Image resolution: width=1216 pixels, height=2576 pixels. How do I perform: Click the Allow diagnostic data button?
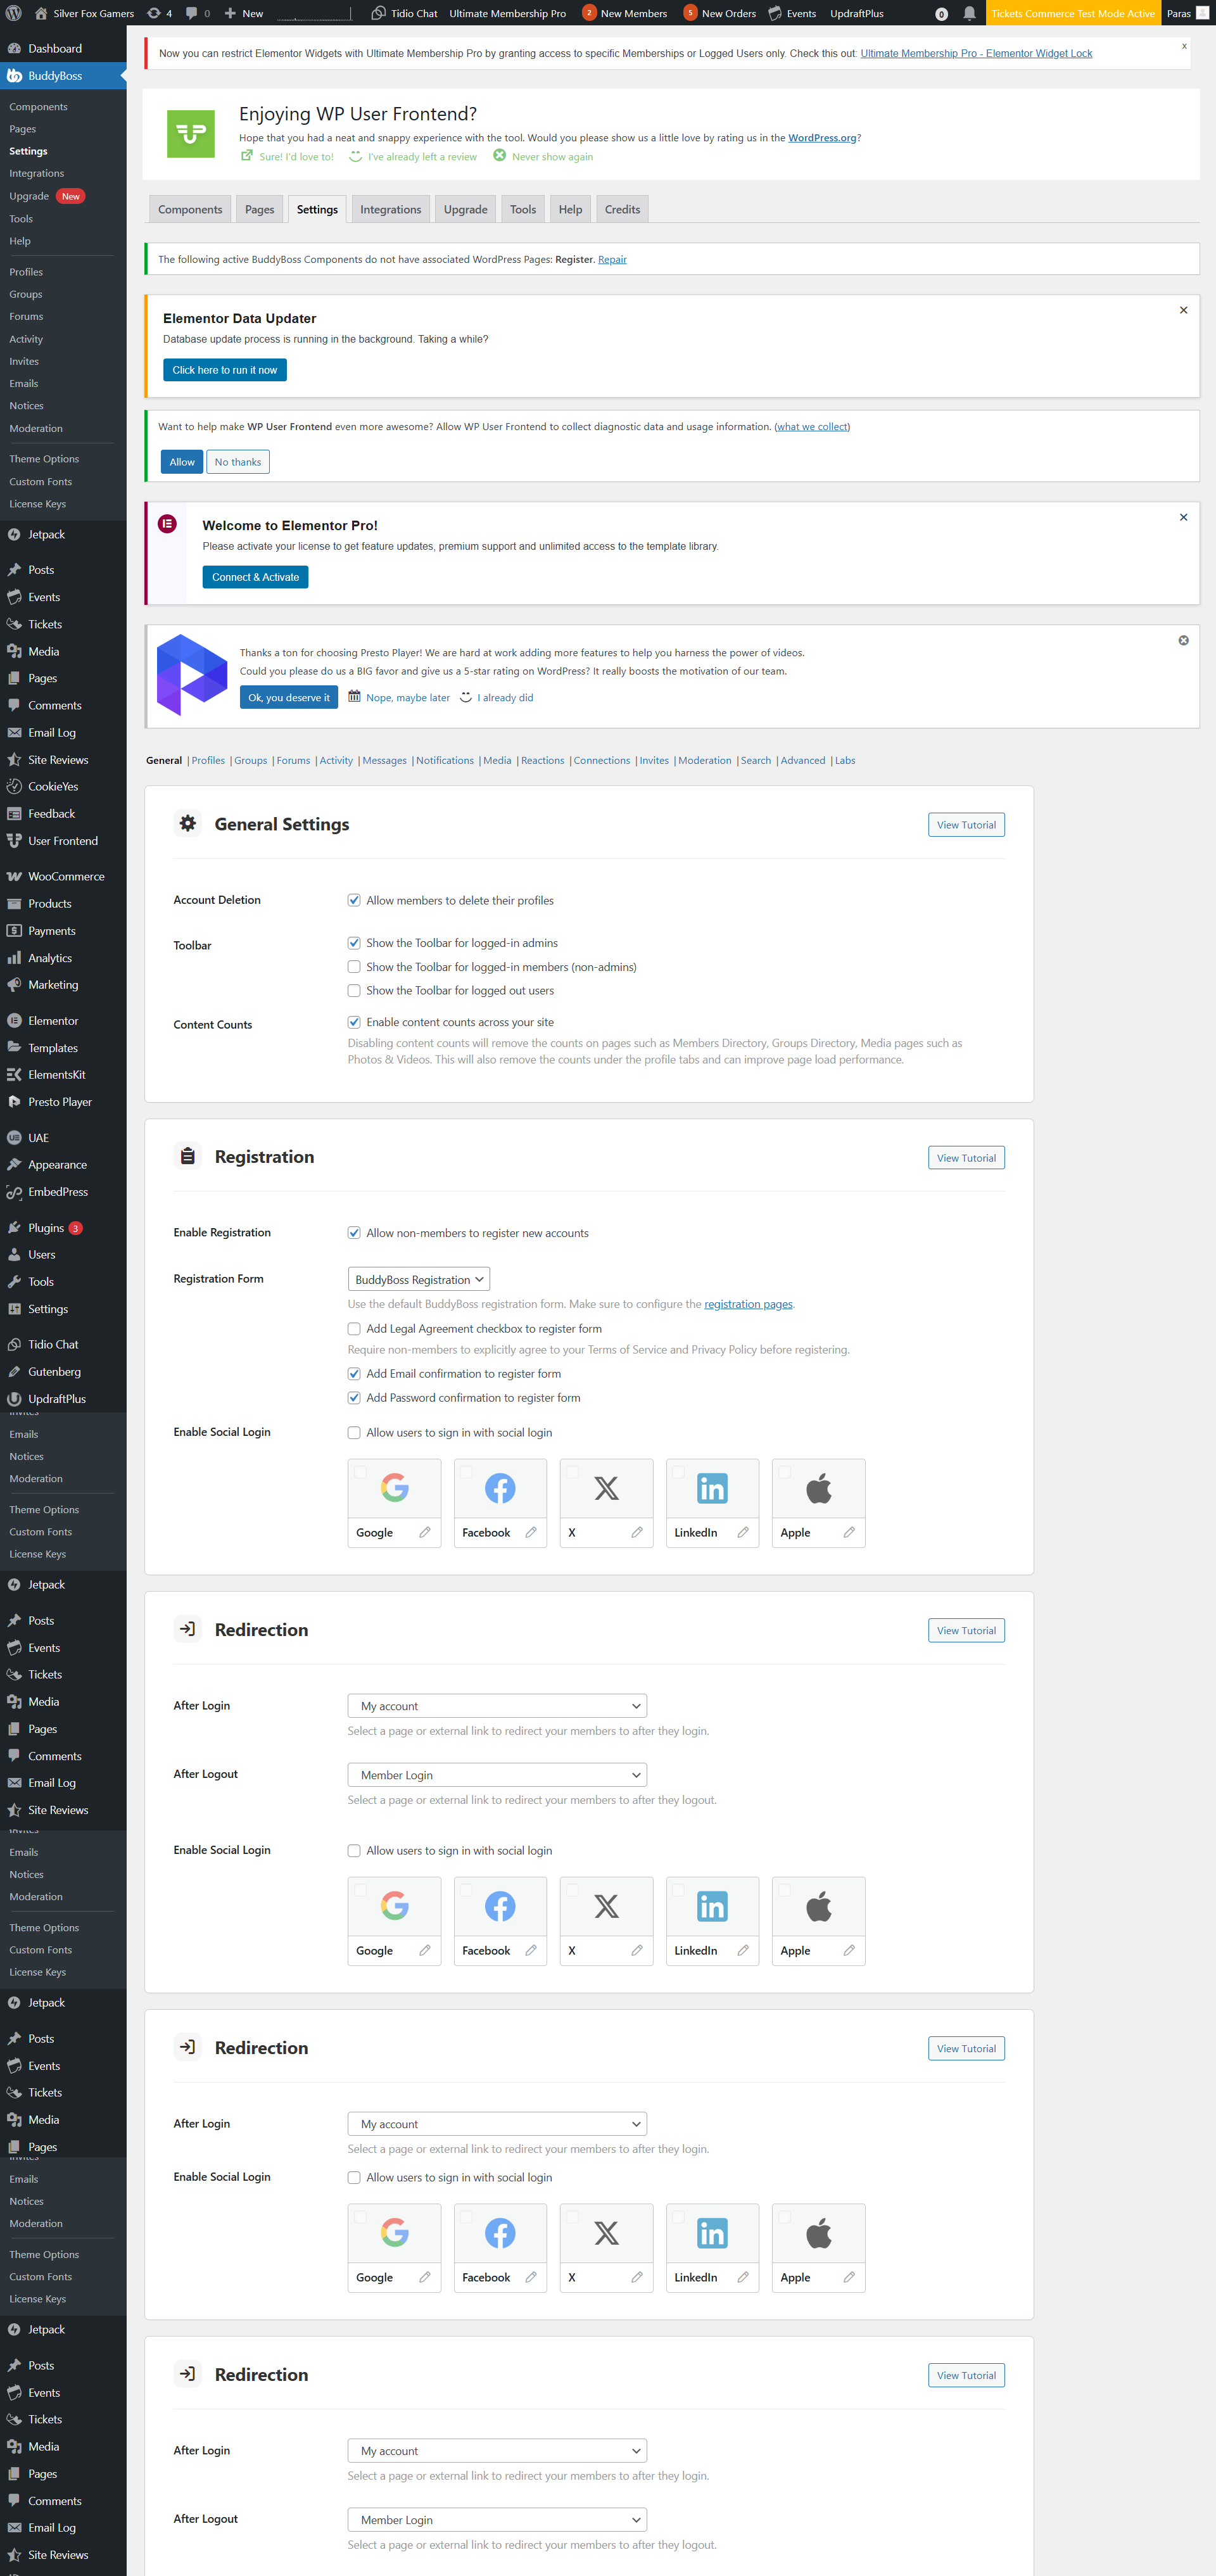coord(182,461)
